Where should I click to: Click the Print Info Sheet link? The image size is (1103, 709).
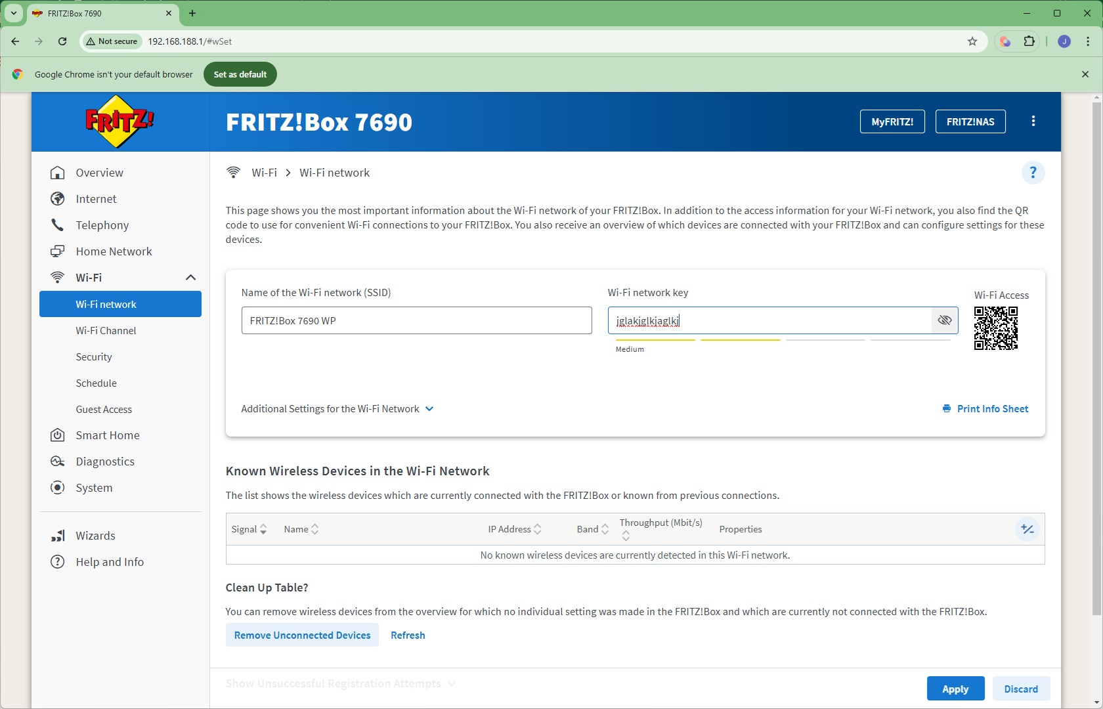tap(993, 408)
